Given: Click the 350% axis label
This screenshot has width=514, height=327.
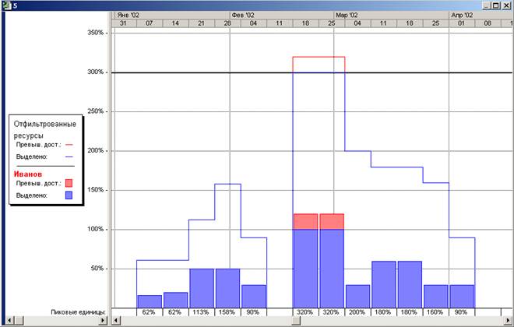Looking at the screenshot, I should 95,33.
